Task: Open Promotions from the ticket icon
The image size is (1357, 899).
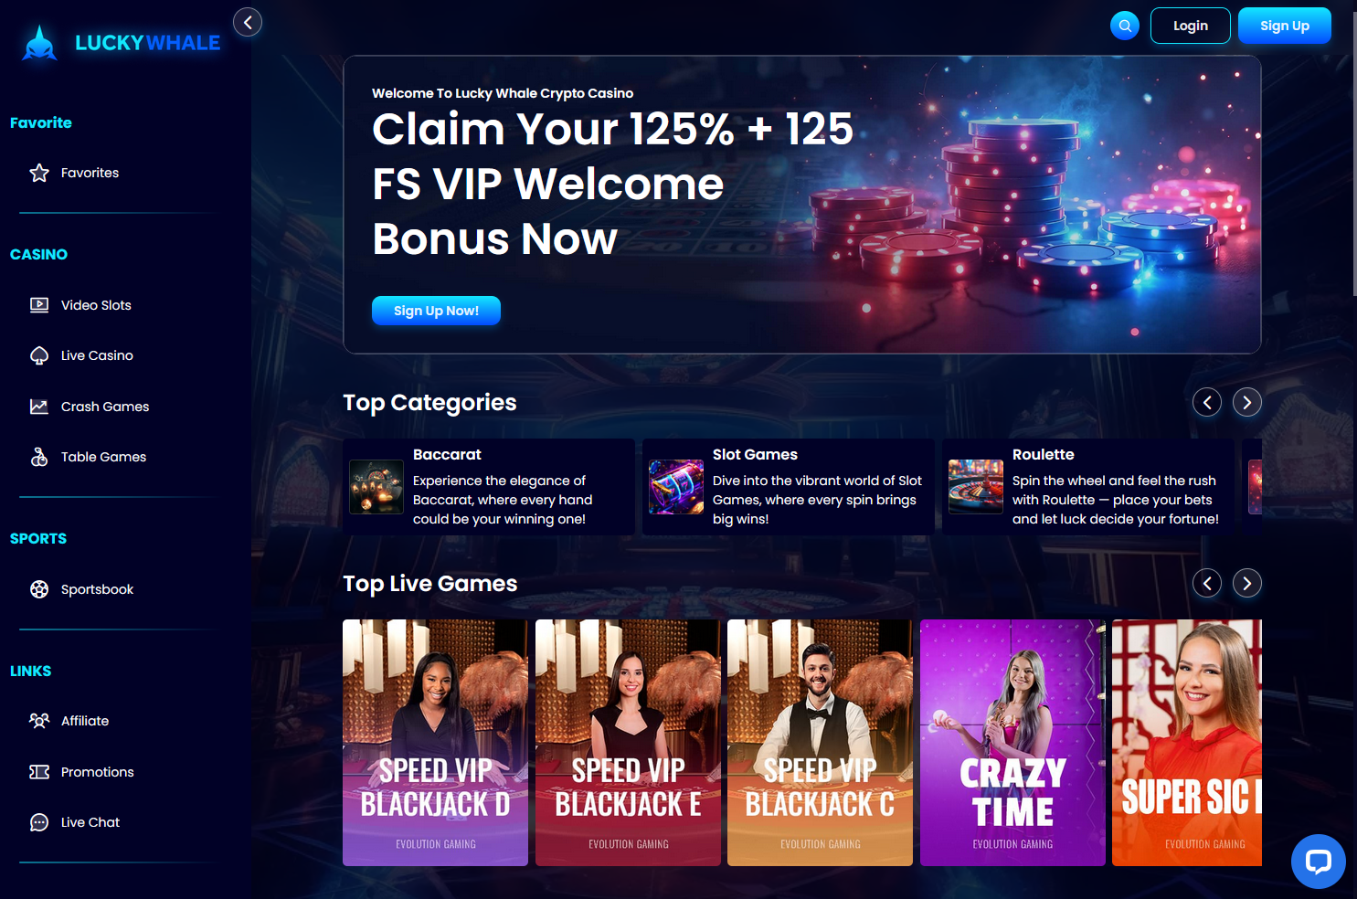Action: (x=39, y=772)
